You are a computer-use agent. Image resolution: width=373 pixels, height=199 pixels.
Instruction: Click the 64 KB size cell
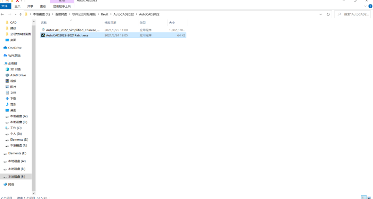pos(181,35)
